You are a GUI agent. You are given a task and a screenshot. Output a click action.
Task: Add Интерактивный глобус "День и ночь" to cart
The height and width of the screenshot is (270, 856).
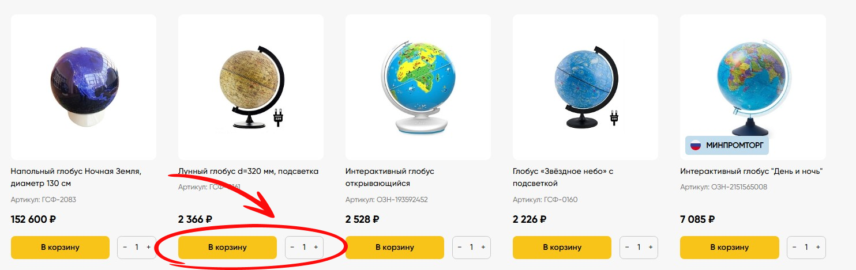[729, 248]
